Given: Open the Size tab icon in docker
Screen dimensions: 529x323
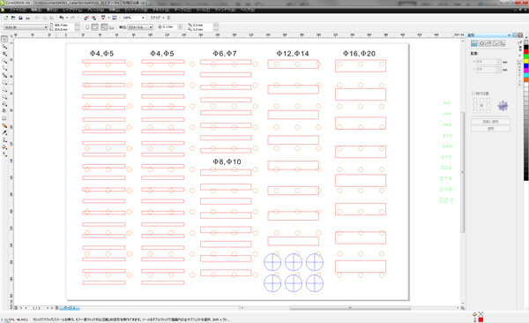Looking at the screenshot, I should coord(495,43).
